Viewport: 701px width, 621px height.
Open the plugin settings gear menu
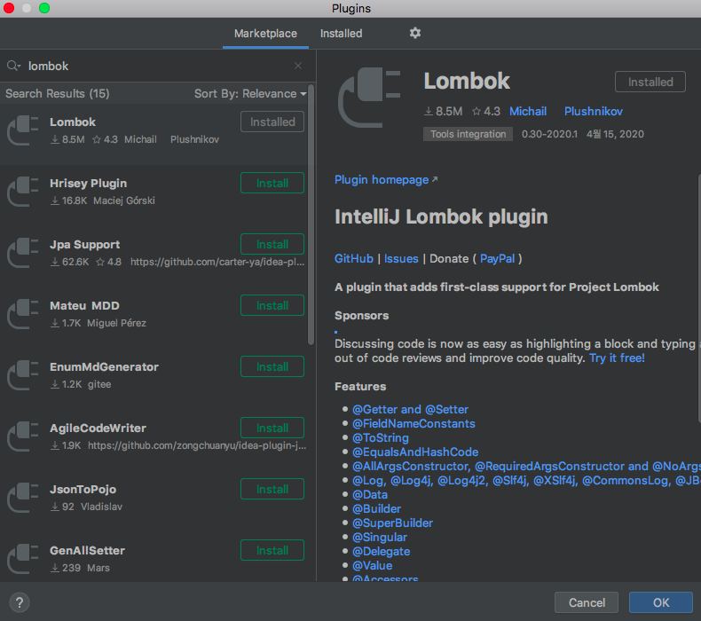click(415, 33)
